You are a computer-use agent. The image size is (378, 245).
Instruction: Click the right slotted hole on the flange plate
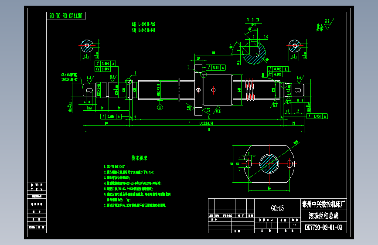(x=289, y=164)
